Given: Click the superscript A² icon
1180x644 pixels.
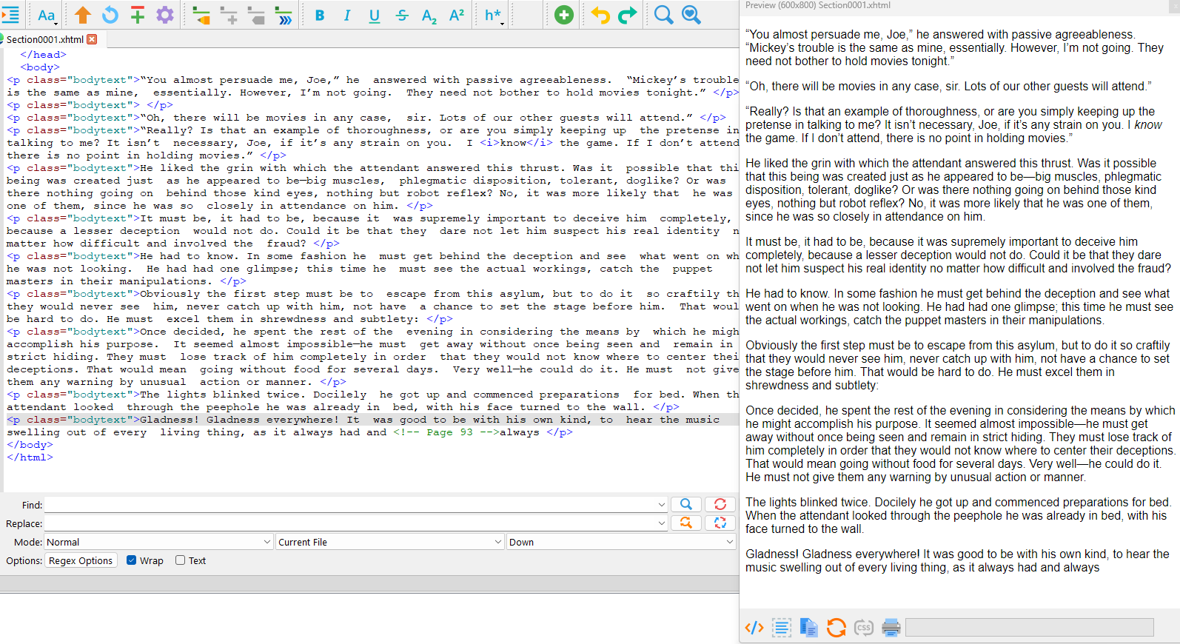Looking at the screenshot, I should (457, 15).
